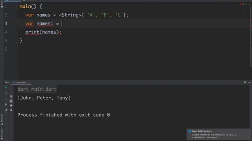Click the 'print' keyword on line 4
This screenshot has height=141, width=252.
pyautogui.click(x=32, y=32)
